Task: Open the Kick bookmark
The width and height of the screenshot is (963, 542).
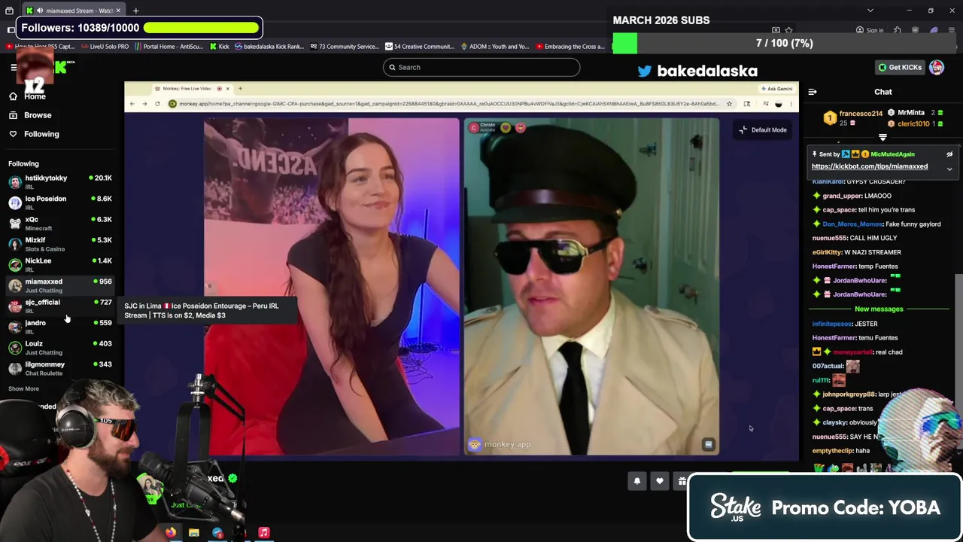Action: [x=219, y=47]
